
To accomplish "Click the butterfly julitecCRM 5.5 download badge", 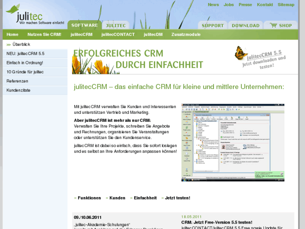I will click(x=260, y=58).
